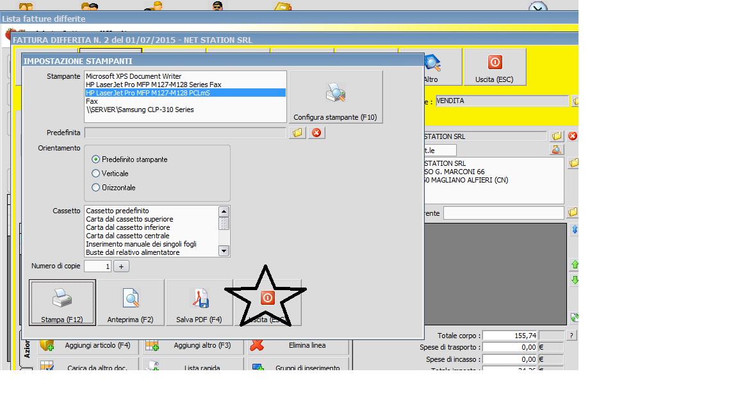The height and width of the screenshot is (415, 738).
Task: Clear customer with red X beside STATION SRL
Action: coord(572,136)
